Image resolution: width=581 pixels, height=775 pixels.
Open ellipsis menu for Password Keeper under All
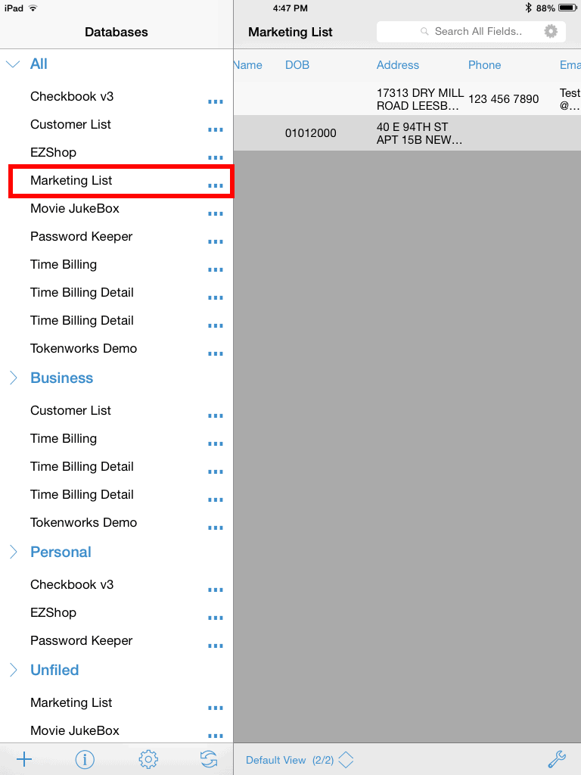pos(216,241)
